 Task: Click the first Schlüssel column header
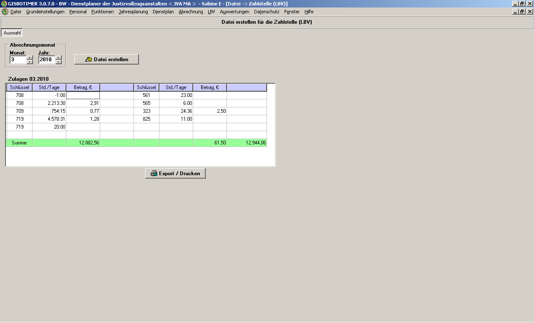[x=19, y=87]
